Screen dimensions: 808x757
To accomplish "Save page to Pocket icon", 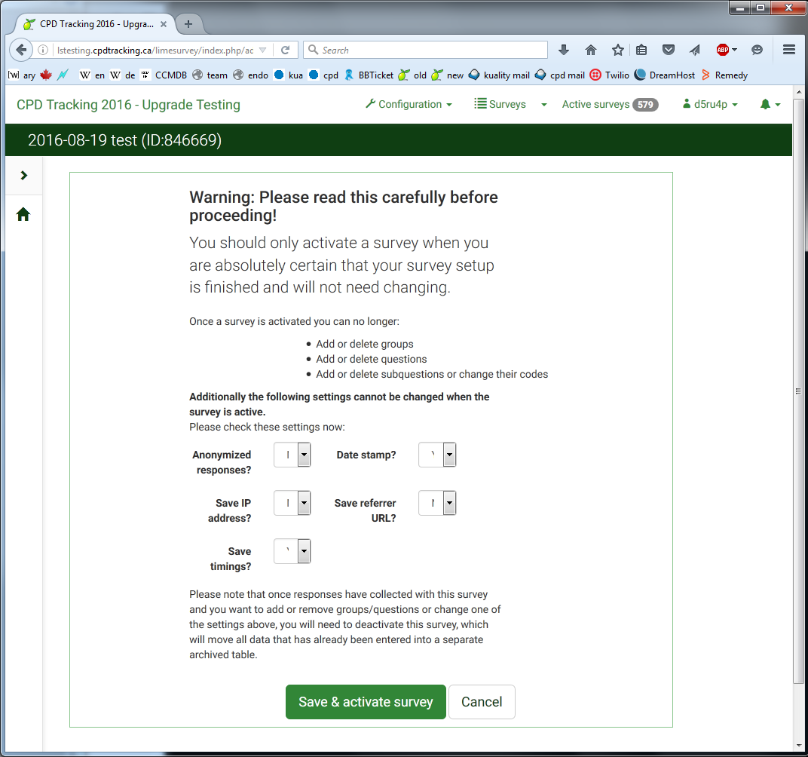I will pyautogui.click(x=669, y=50).
